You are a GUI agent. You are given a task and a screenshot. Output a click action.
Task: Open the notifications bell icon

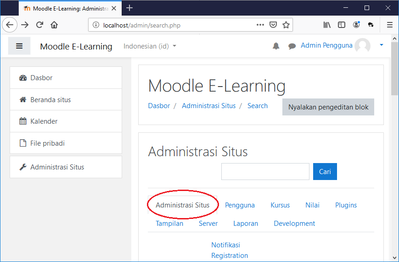tap(276, 46)
